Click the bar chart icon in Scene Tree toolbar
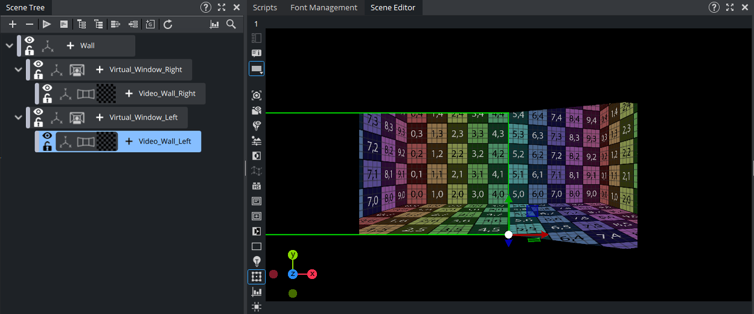 pos(214,24)
